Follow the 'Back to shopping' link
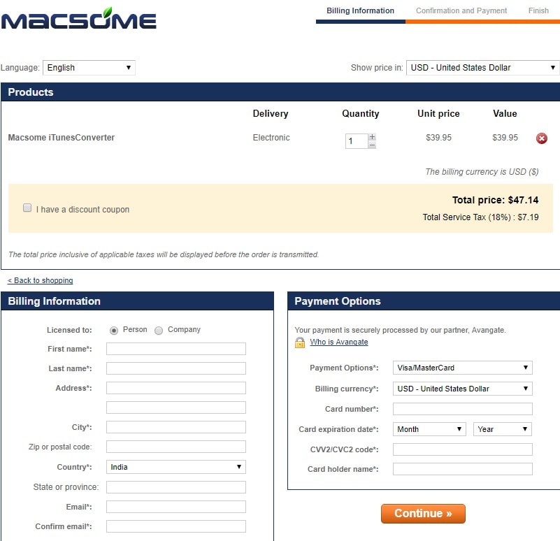Viewport: 560px width, 541px height. tap(41, 280)
